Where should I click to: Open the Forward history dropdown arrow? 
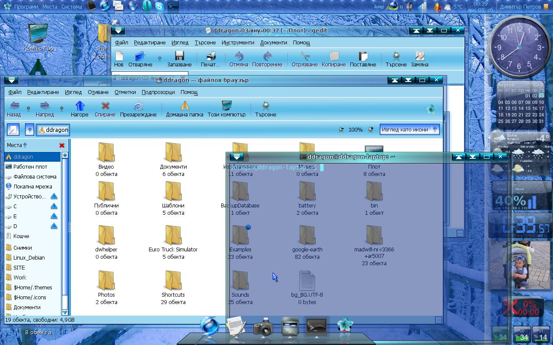coord(61,109)
